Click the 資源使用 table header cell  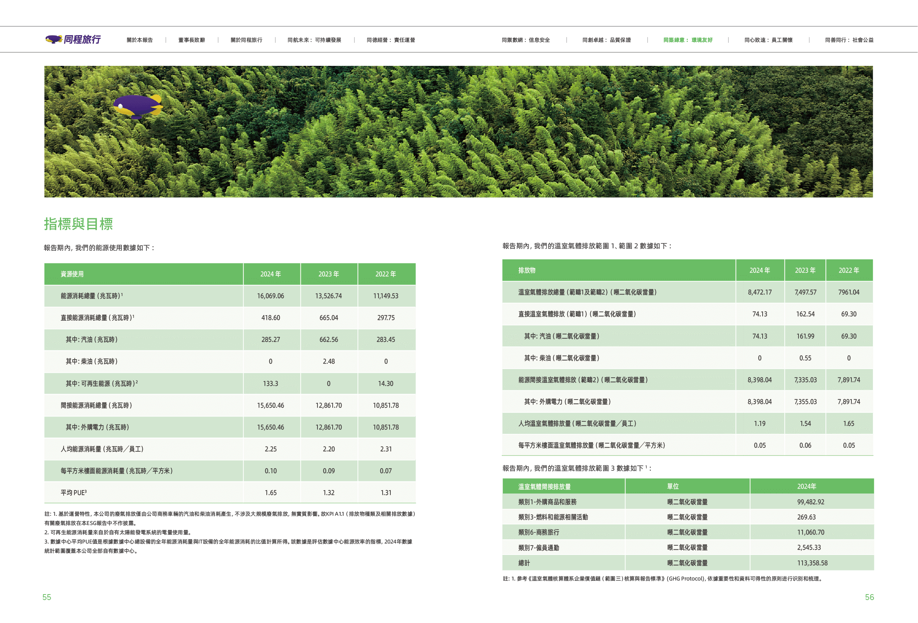pyautogui.click(x=72, y=274)
